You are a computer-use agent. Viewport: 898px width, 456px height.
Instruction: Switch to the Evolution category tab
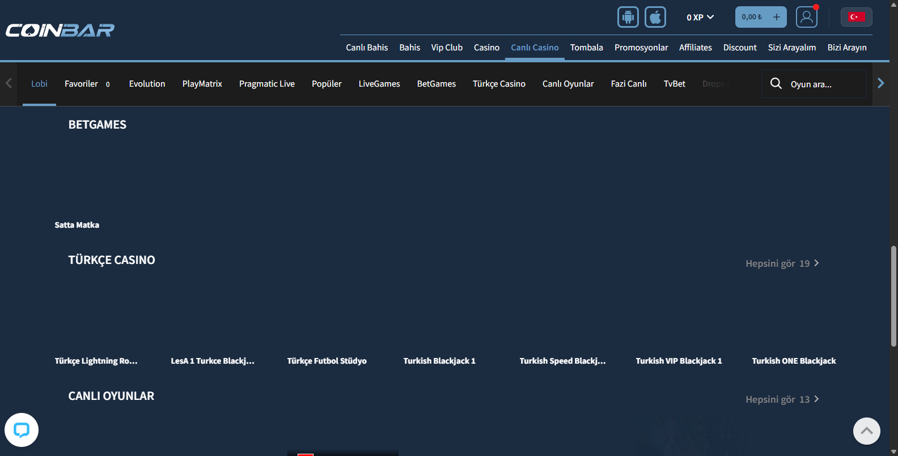[x=147, y=84]
